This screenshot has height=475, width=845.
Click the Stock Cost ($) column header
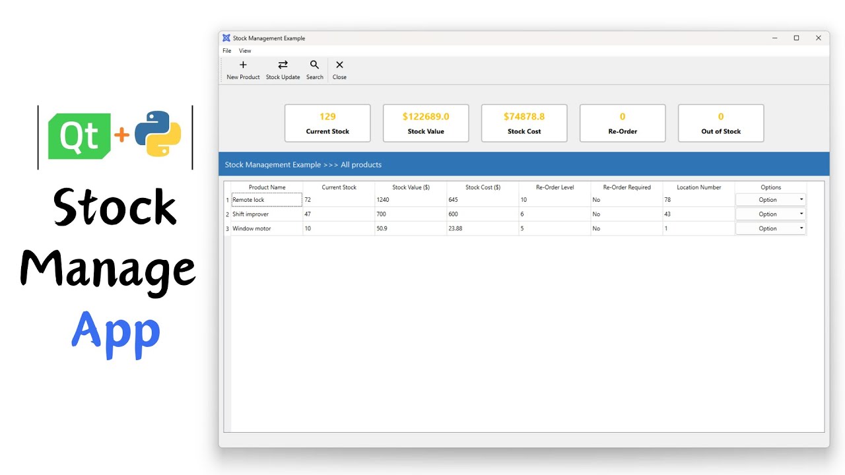pos(483,187)
